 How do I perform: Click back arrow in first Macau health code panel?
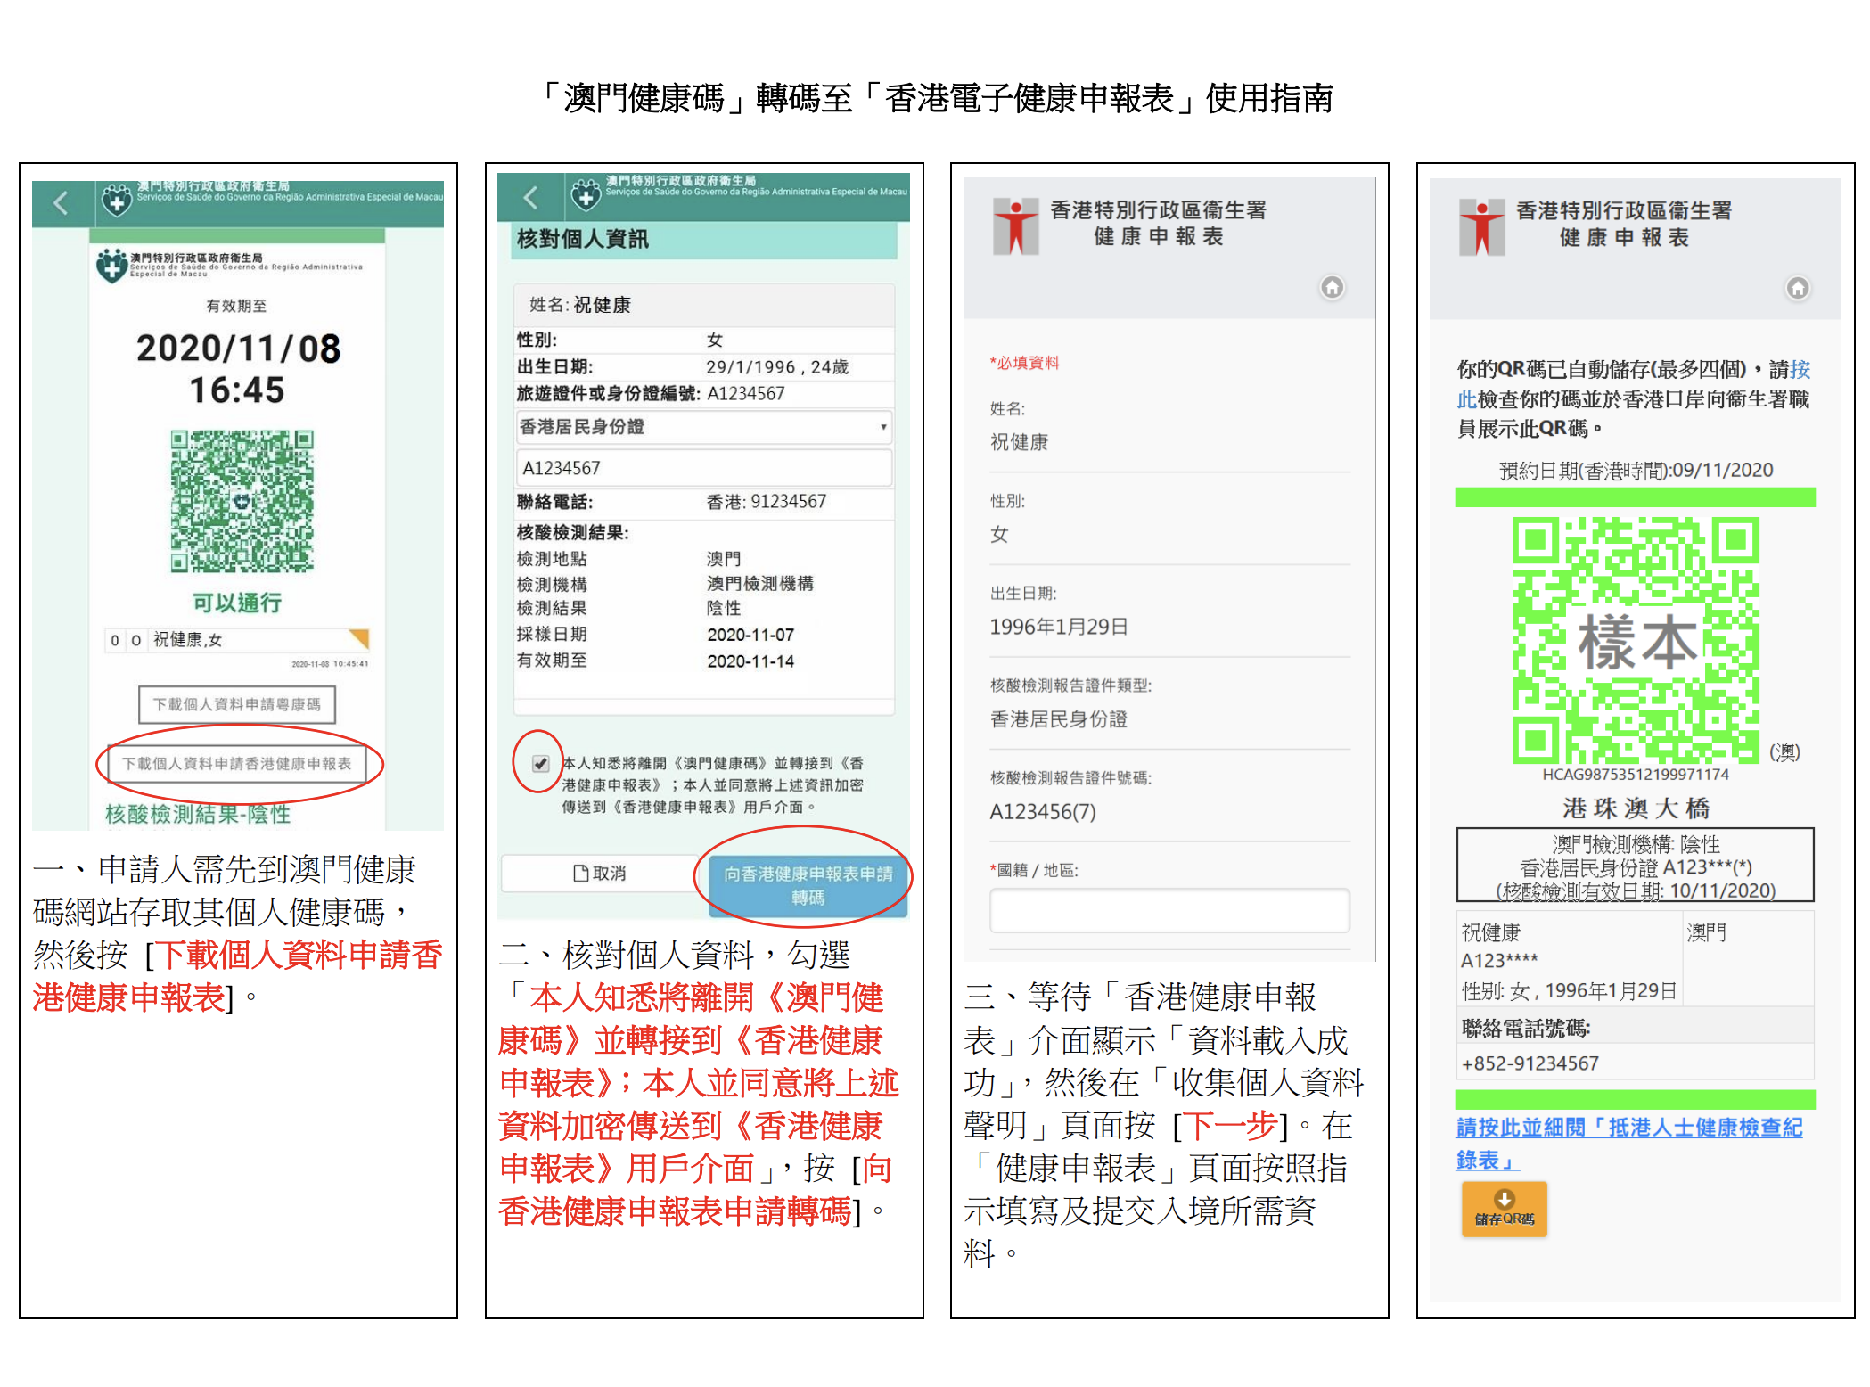61,203
